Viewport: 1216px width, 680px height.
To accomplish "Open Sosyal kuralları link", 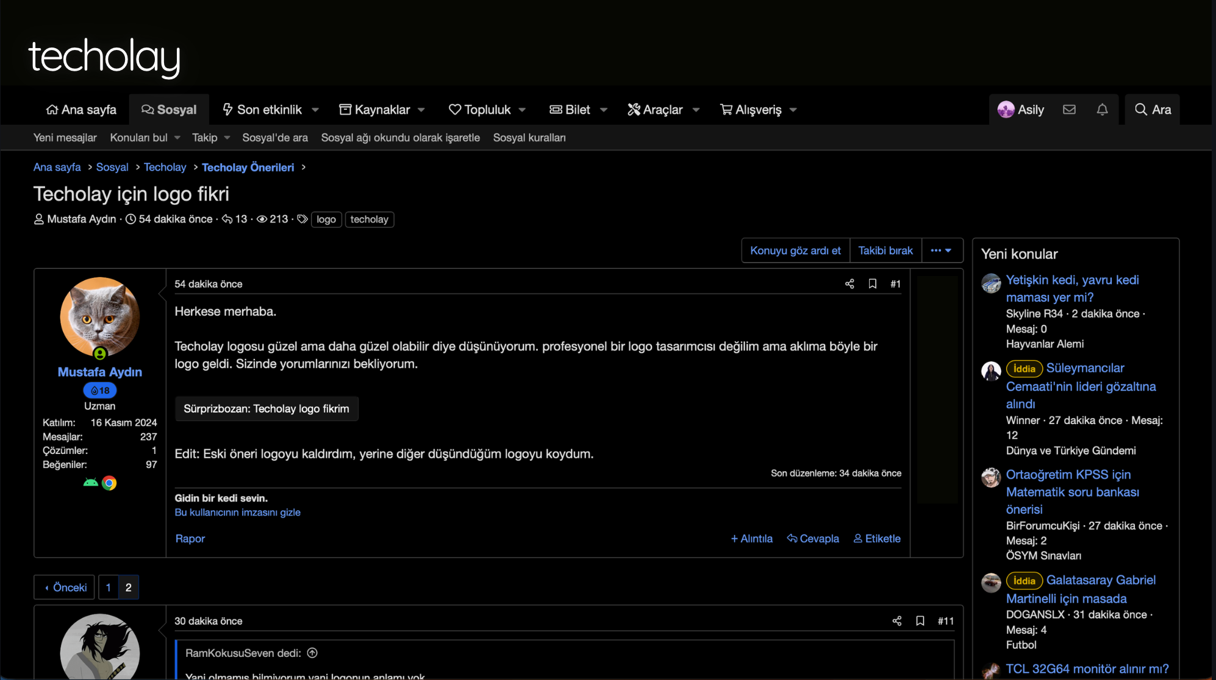I will [x=529, y=138].
